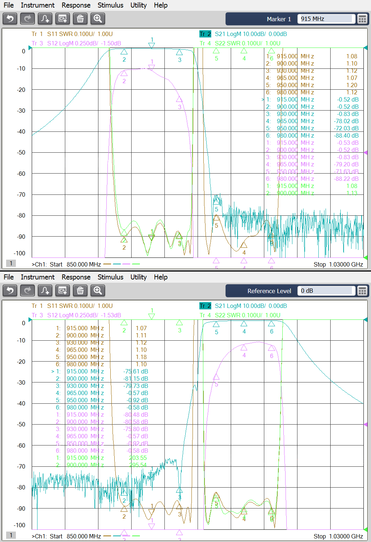The image size is (371, 542).
Task: Open keypad icon beside Reference Level field
Action: click(362, 291)
